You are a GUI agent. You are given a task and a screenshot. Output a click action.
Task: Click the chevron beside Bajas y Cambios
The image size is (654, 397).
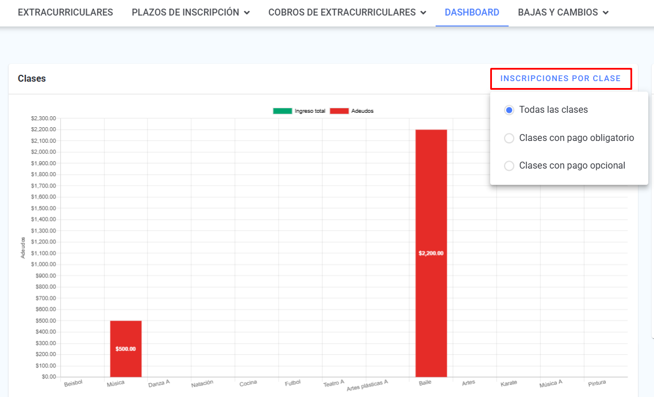606,13
